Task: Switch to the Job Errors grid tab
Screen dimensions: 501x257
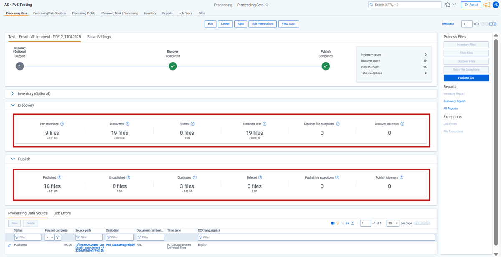Action: pyautogui.click(x=62, y=213)
